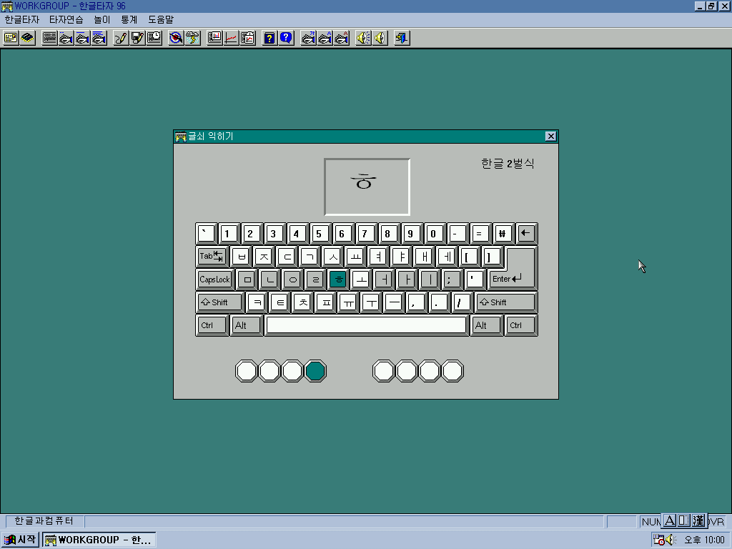Screen dimensions: 732x549
Task: Click the hand icon with single line above
Action: (82, 38)
